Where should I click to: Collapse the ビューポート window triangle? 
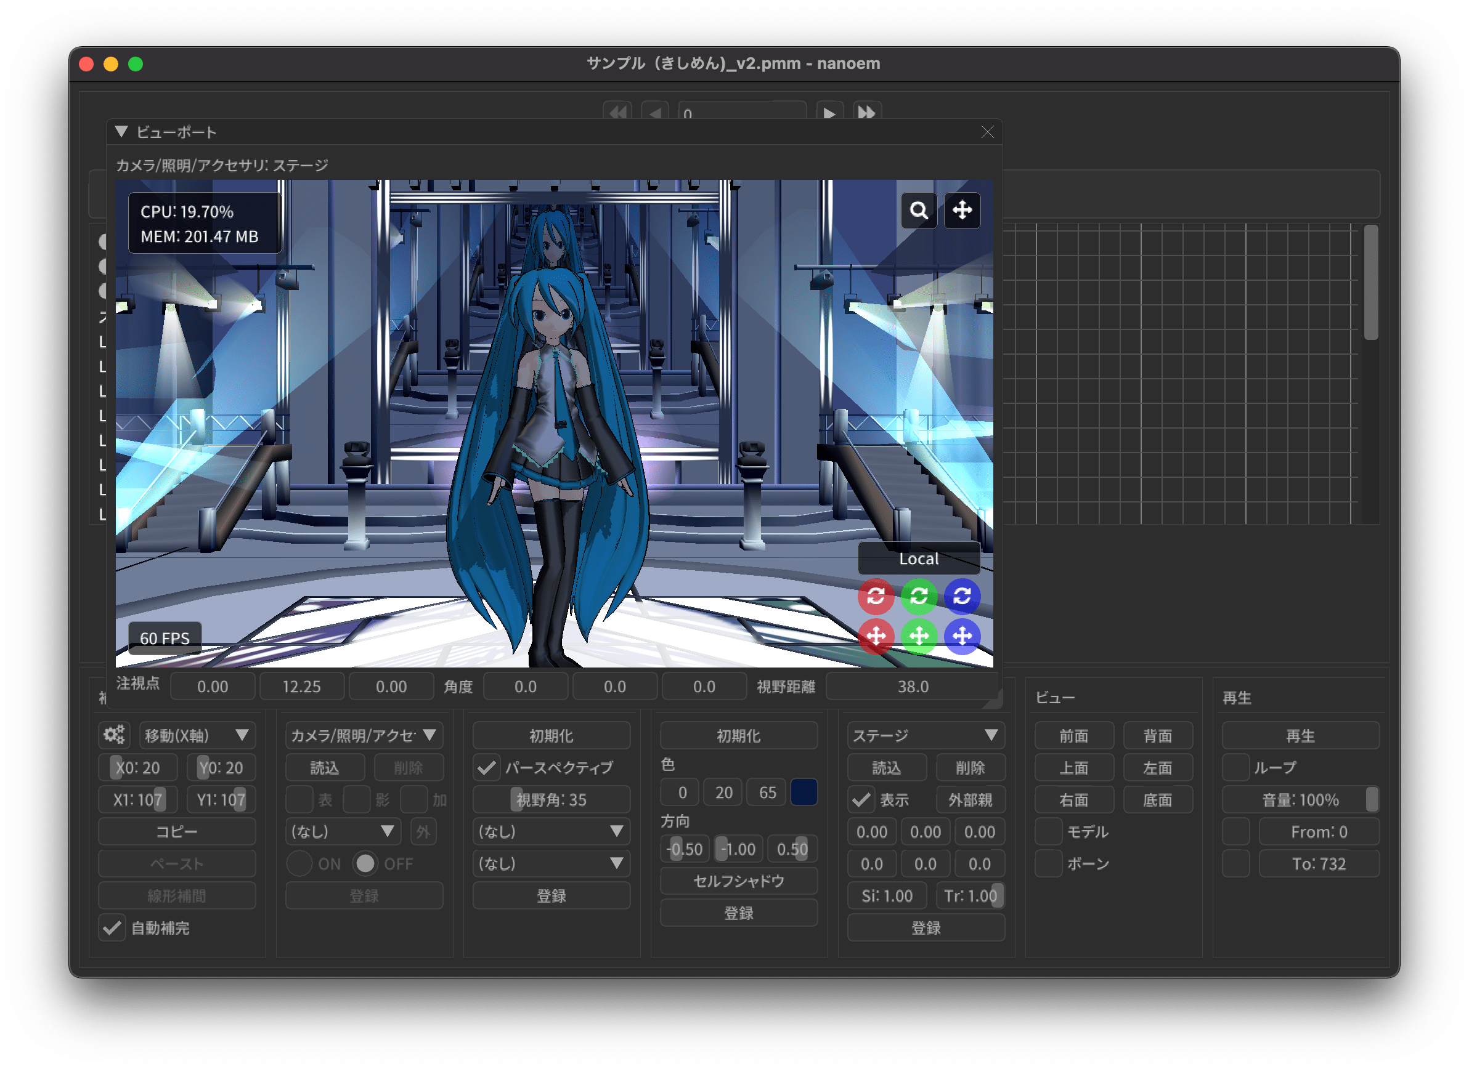coord(121,132)
